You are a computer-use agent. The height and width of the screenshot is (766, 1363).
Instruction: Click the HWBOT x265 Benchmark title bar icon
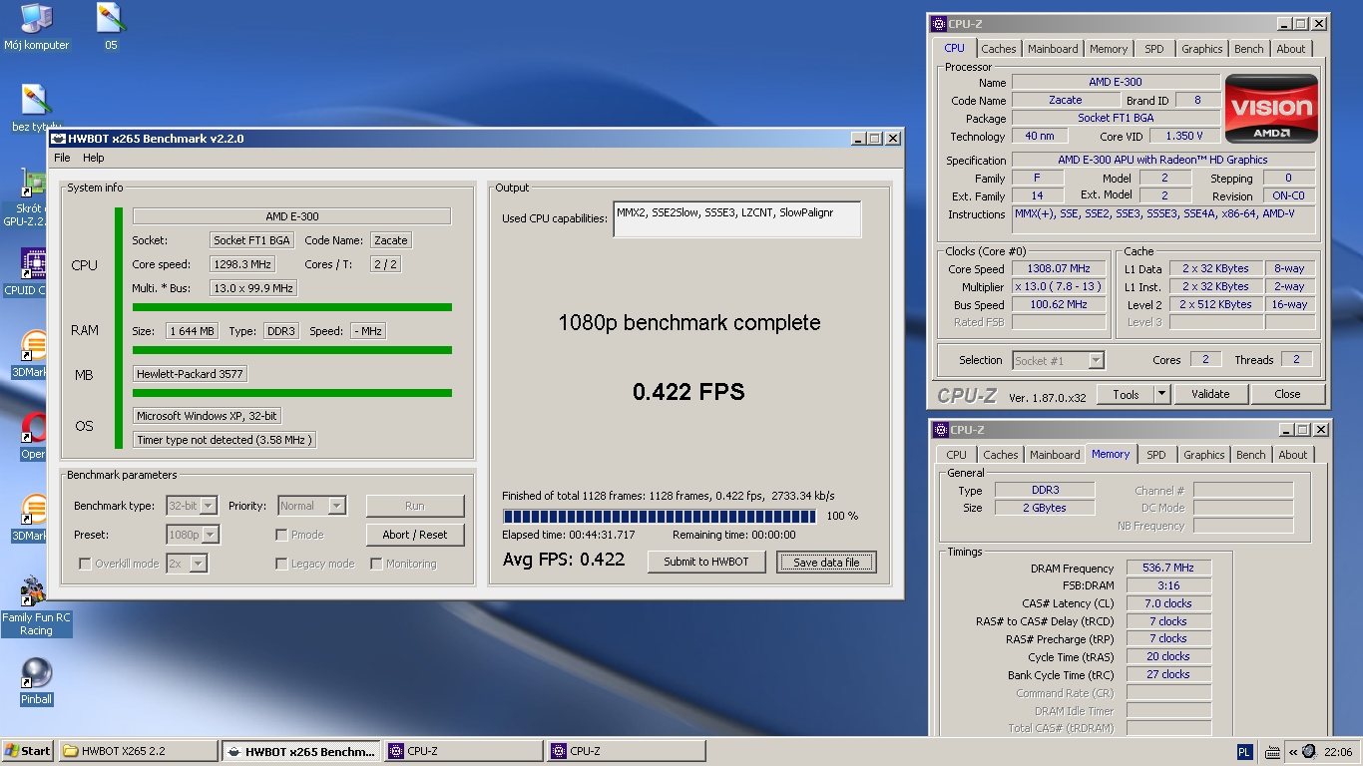click(x=59, y=139)
